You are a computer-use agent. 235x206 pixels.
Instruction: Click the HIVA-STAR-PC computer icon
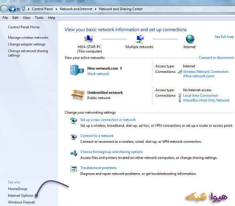point(89,39)
